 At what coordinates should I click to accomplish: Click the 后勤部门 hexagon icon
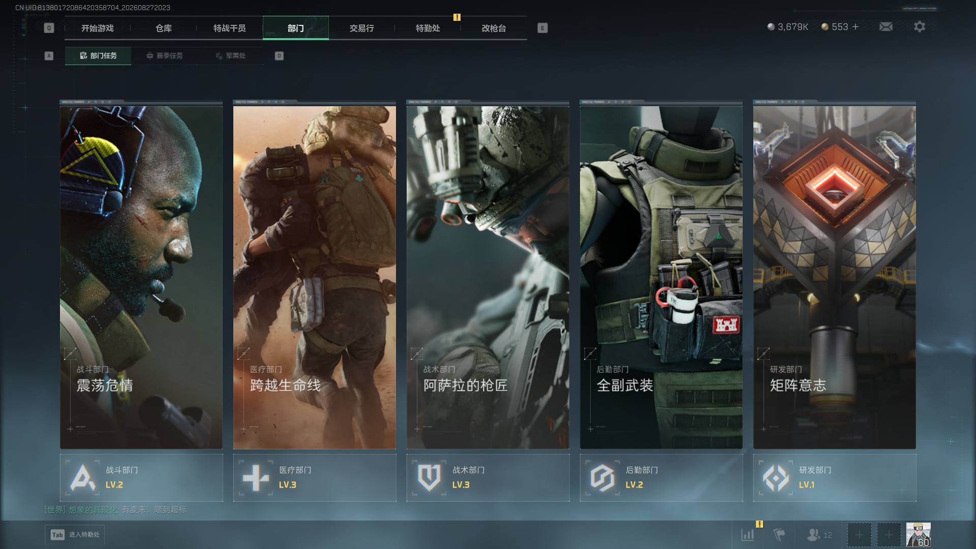pyautogui.click(x=602, y=478)
